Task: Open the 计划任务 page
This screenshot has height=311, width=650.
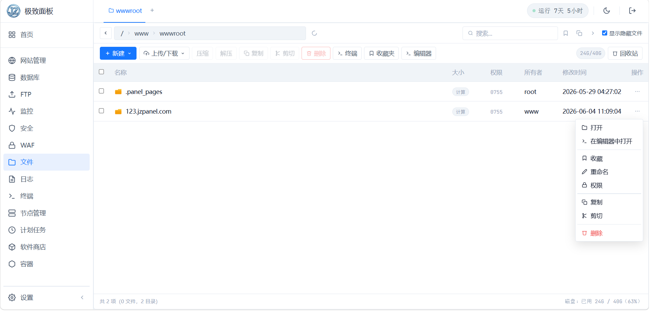Action: point(47,230)
